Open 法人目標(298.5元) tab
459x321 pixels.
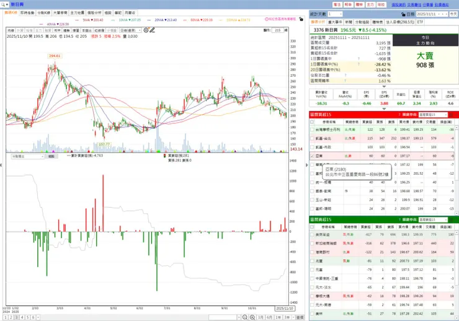(x=400, y=22)
